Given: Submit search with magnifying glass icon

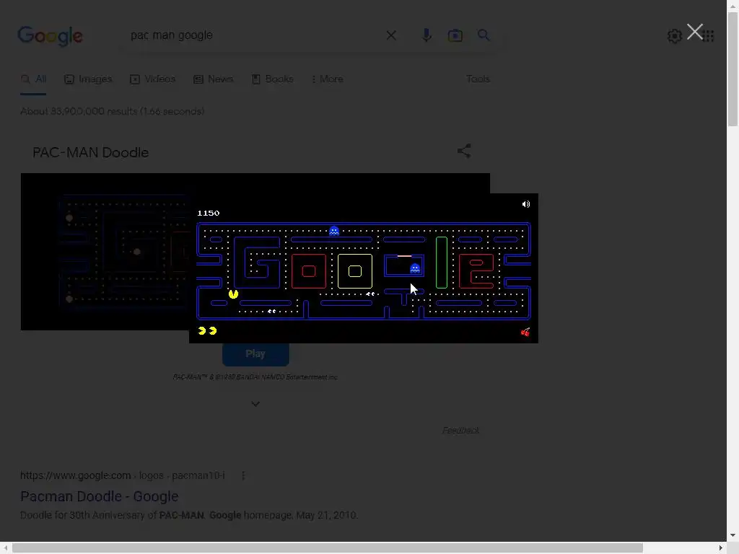Looking at the screenshot, I should [x=483, y=35].
